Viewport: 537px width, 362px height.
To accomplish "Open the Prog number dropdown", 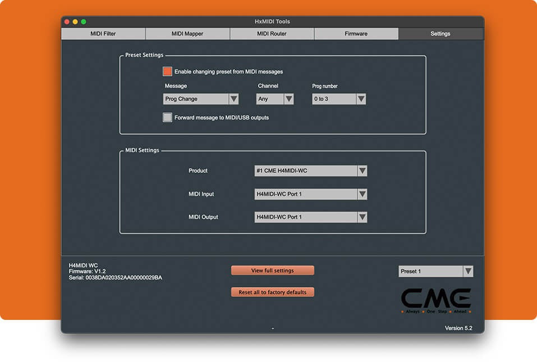I will click(x=339, y=99).
